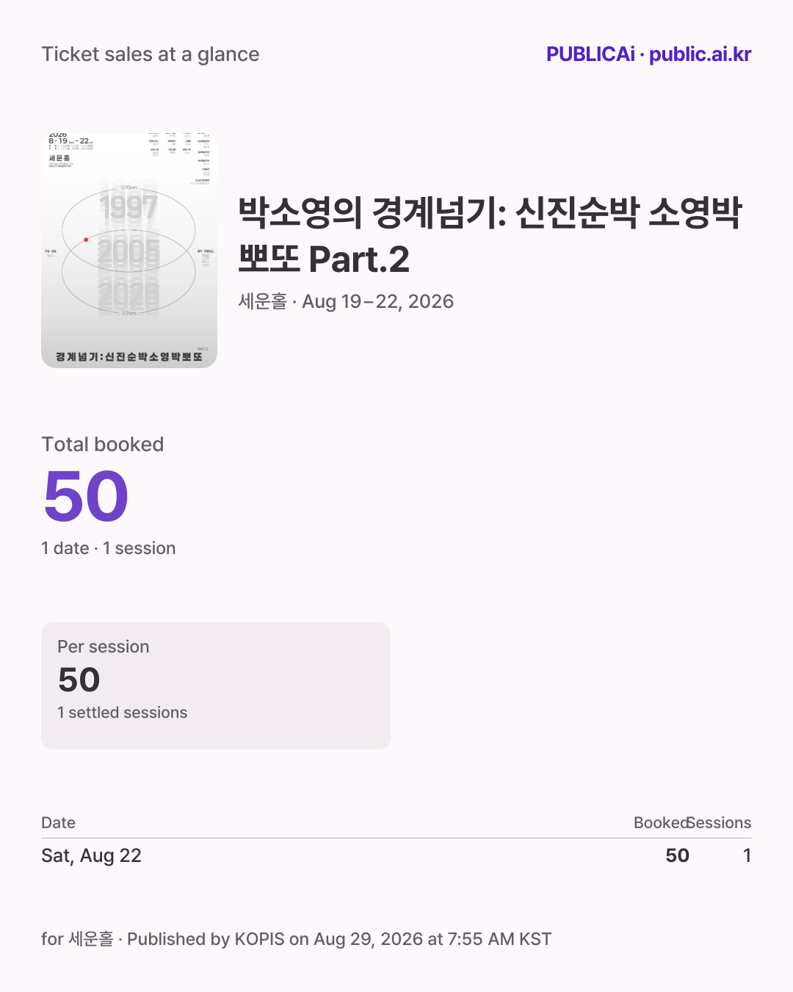
Task: Sort by the Sessions column header
Action: point(720,822)
